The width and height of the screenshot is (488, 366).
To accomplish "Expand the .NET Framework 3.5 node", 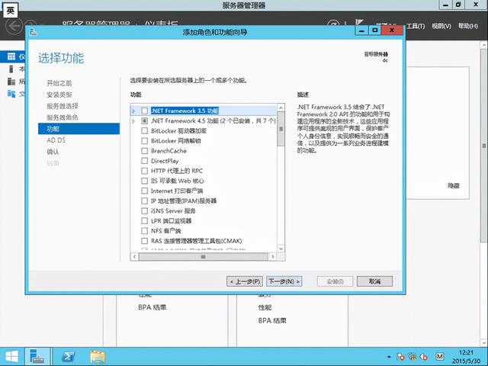I will tap(134, 111).
